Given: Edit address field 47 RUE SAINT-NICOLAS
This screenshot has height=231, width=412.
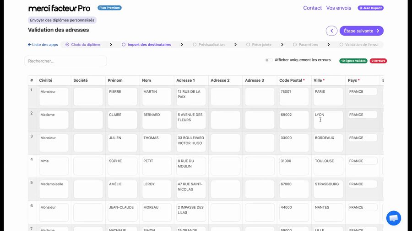Looking at the screenshot, I should [191, 189].
